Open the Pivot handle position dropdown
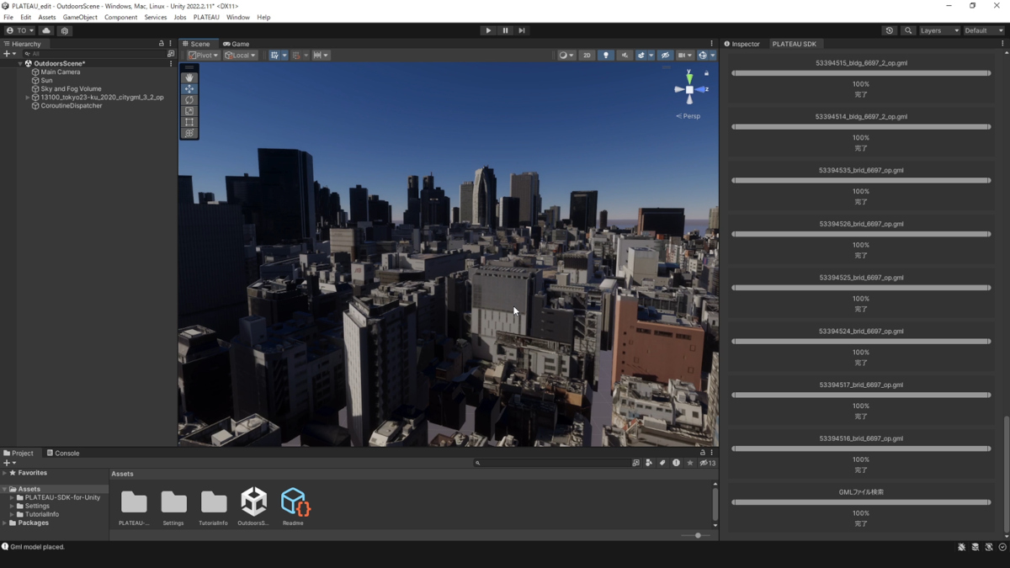Viewport: 1010px width, 568px height. point(203,56)
